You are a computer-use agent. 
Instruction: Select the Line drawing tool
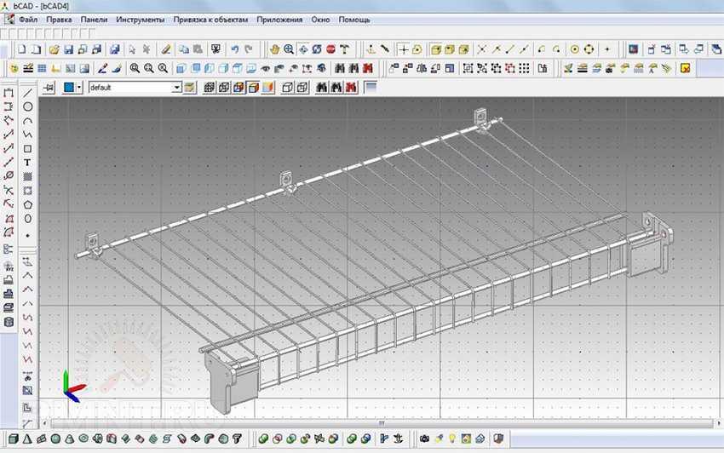28,93
